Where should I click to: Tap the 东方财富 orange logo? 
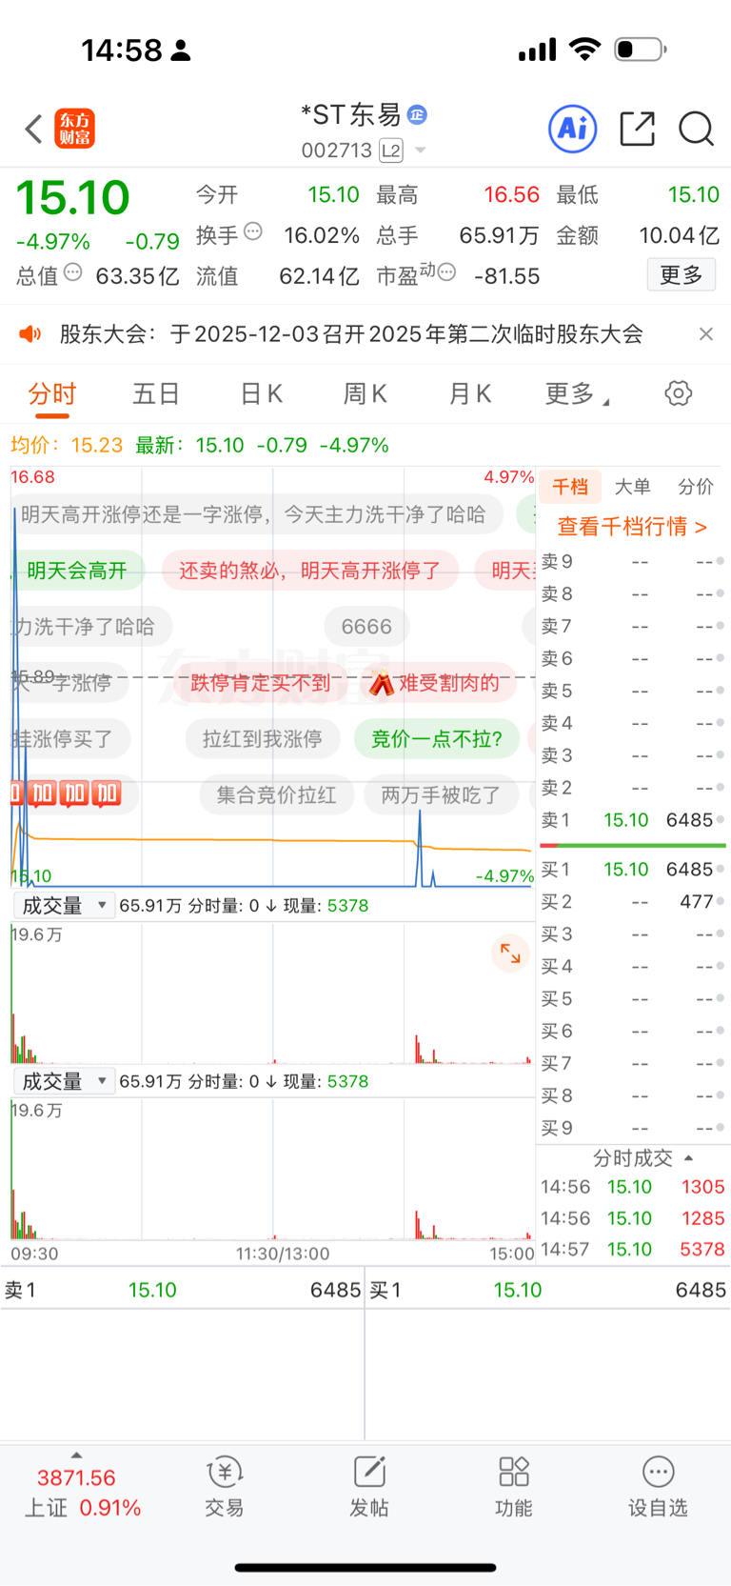(x=74, y=129)
